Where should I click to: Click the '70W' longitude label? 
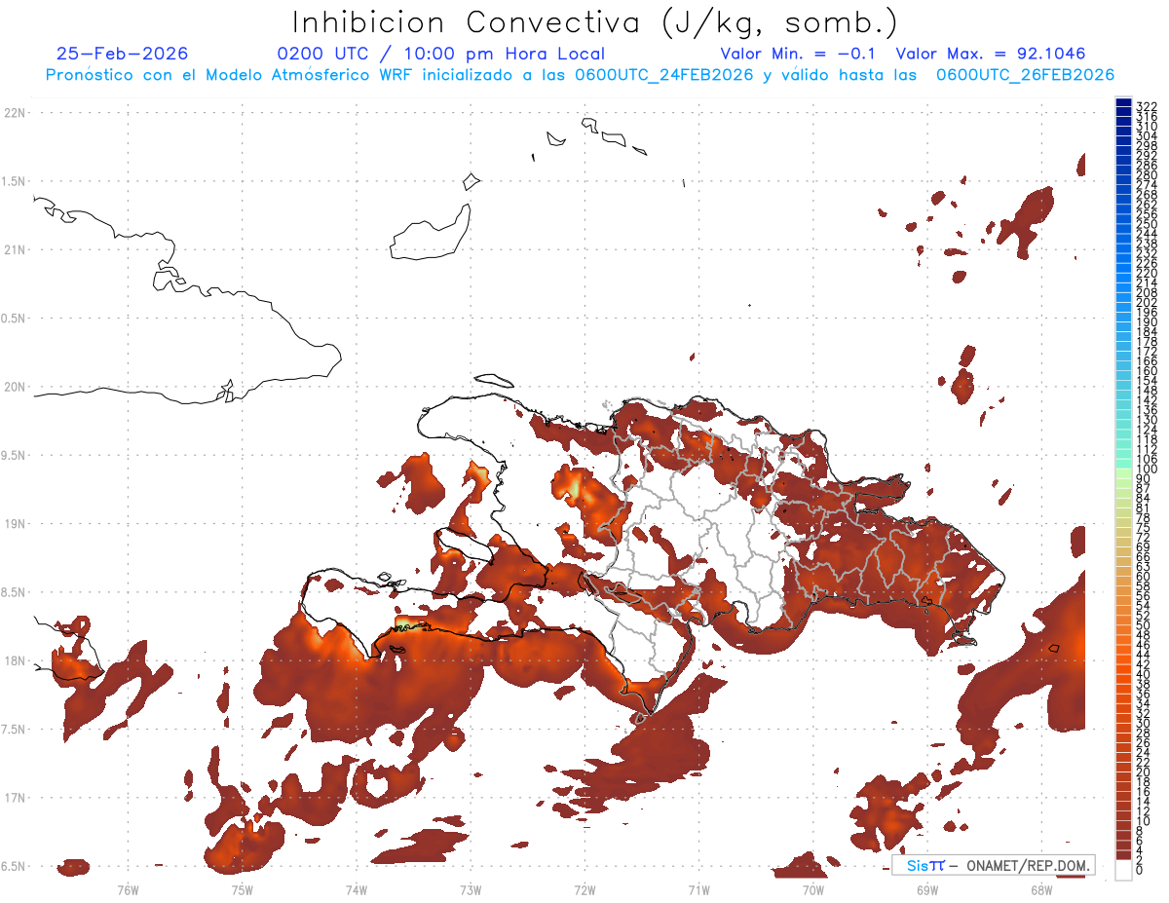tap(813, 889)
